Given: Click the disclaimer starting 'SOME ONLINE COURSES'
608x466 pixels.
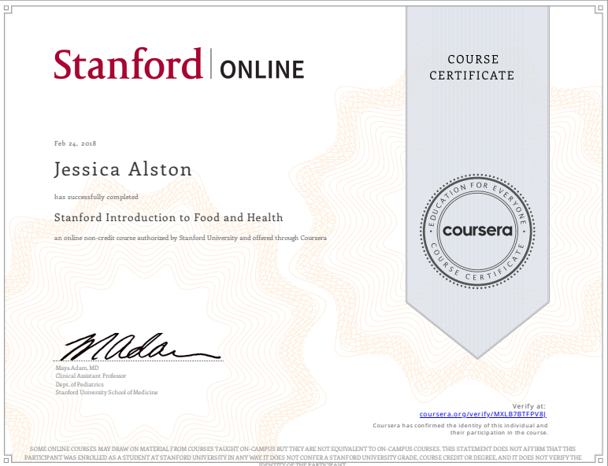Looking at the screenshot, I should 303,457.
